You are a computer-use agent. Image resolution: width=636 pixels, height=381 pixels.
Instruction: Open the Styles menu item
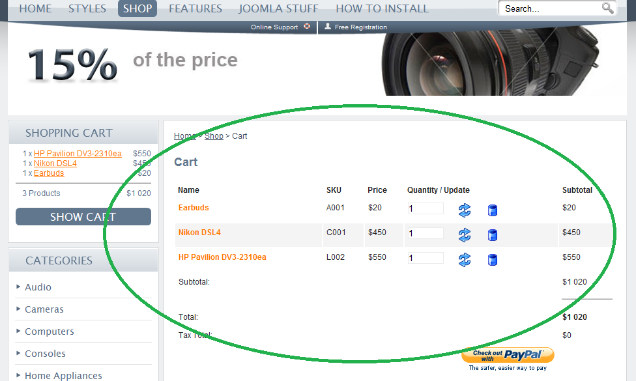pyautogui.click(x=87, y=8)
